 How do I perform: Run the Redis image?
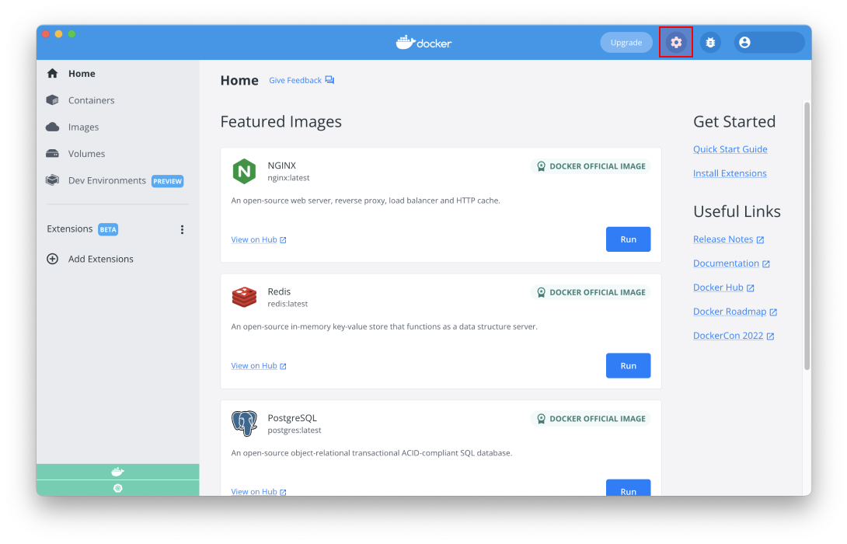click(x=628, y=366)
